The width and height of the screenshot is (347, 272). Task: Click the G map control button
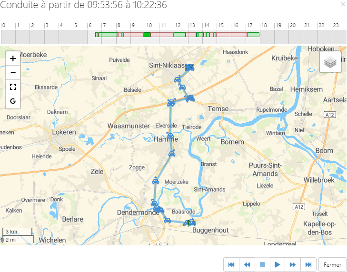pos(13,101)
